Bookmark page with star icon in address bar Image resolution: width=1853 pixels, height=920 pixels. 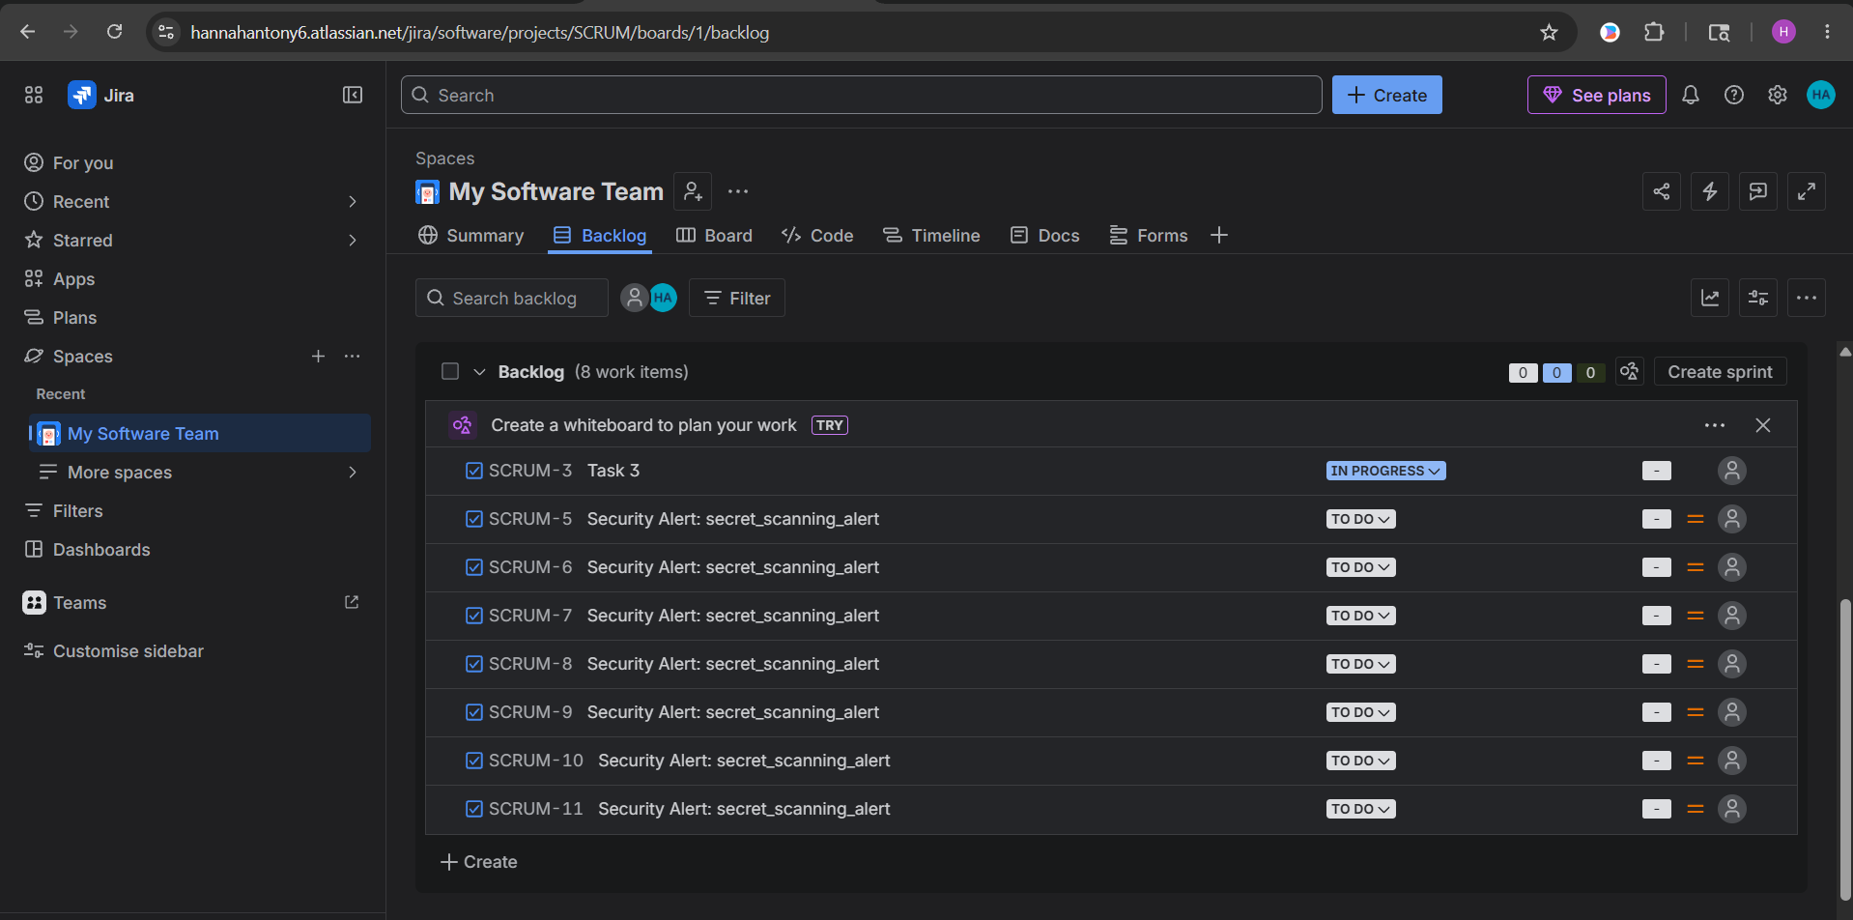pyautogui.click(x=1549, y=32)
